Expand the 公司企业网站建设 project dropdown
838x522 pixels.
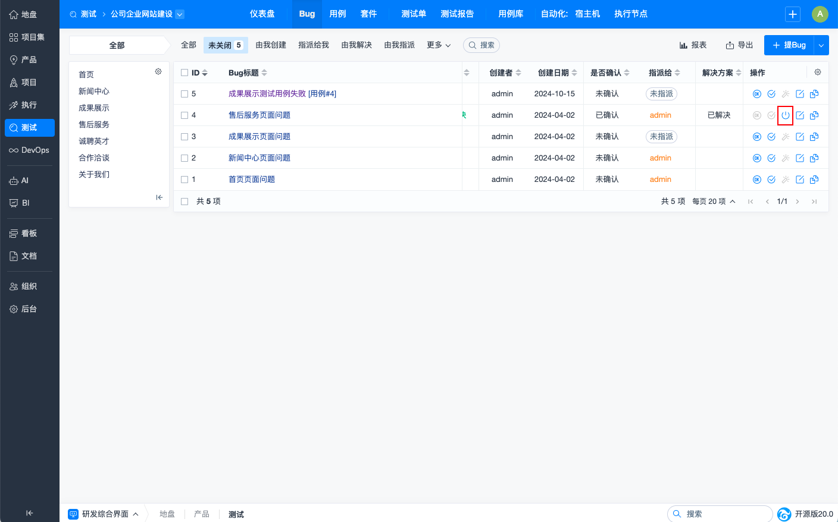tap(180, 14)
